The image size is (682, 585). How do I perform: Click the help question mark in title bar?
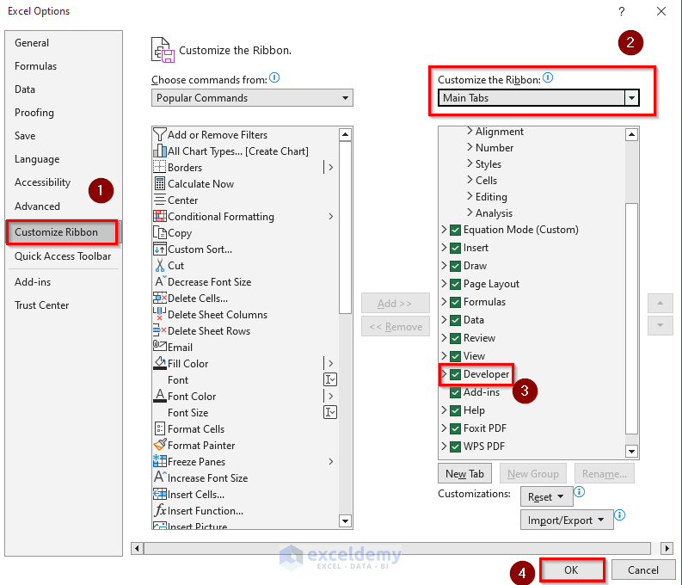click(622, 11)
